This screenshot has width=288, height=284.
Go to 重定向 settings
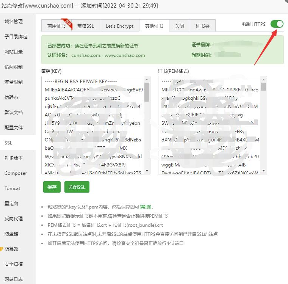(11, 204)
